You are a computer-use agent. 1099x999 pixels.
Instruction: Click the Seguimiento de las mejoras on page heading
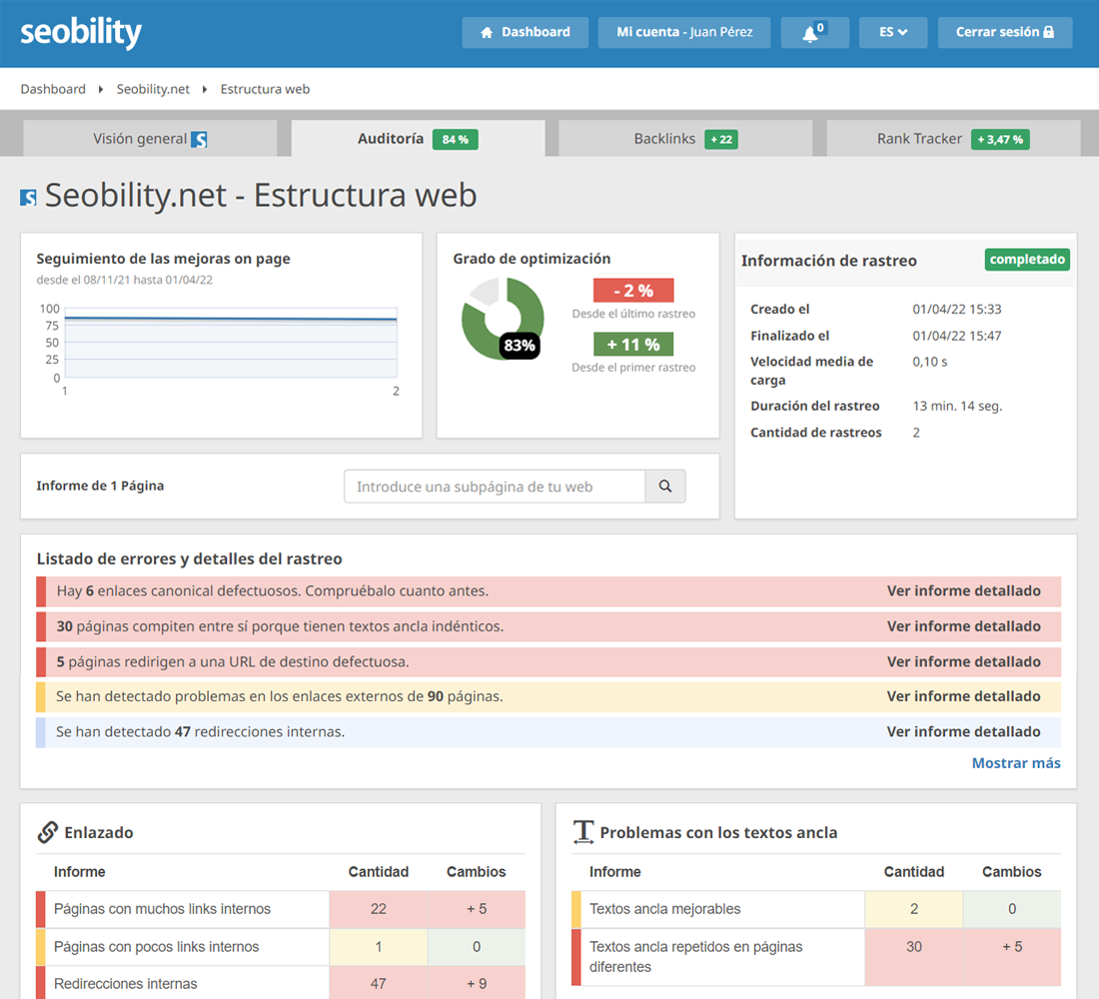(163, 259)
